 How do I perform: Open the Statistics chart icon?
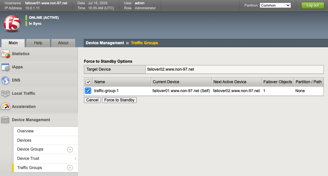(5, 54)
